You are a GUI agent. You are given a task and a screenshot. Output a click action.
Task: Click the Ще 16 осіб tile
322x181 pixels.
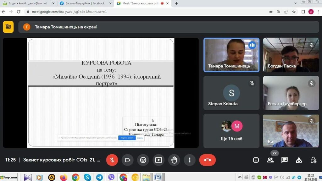[231, 131]
